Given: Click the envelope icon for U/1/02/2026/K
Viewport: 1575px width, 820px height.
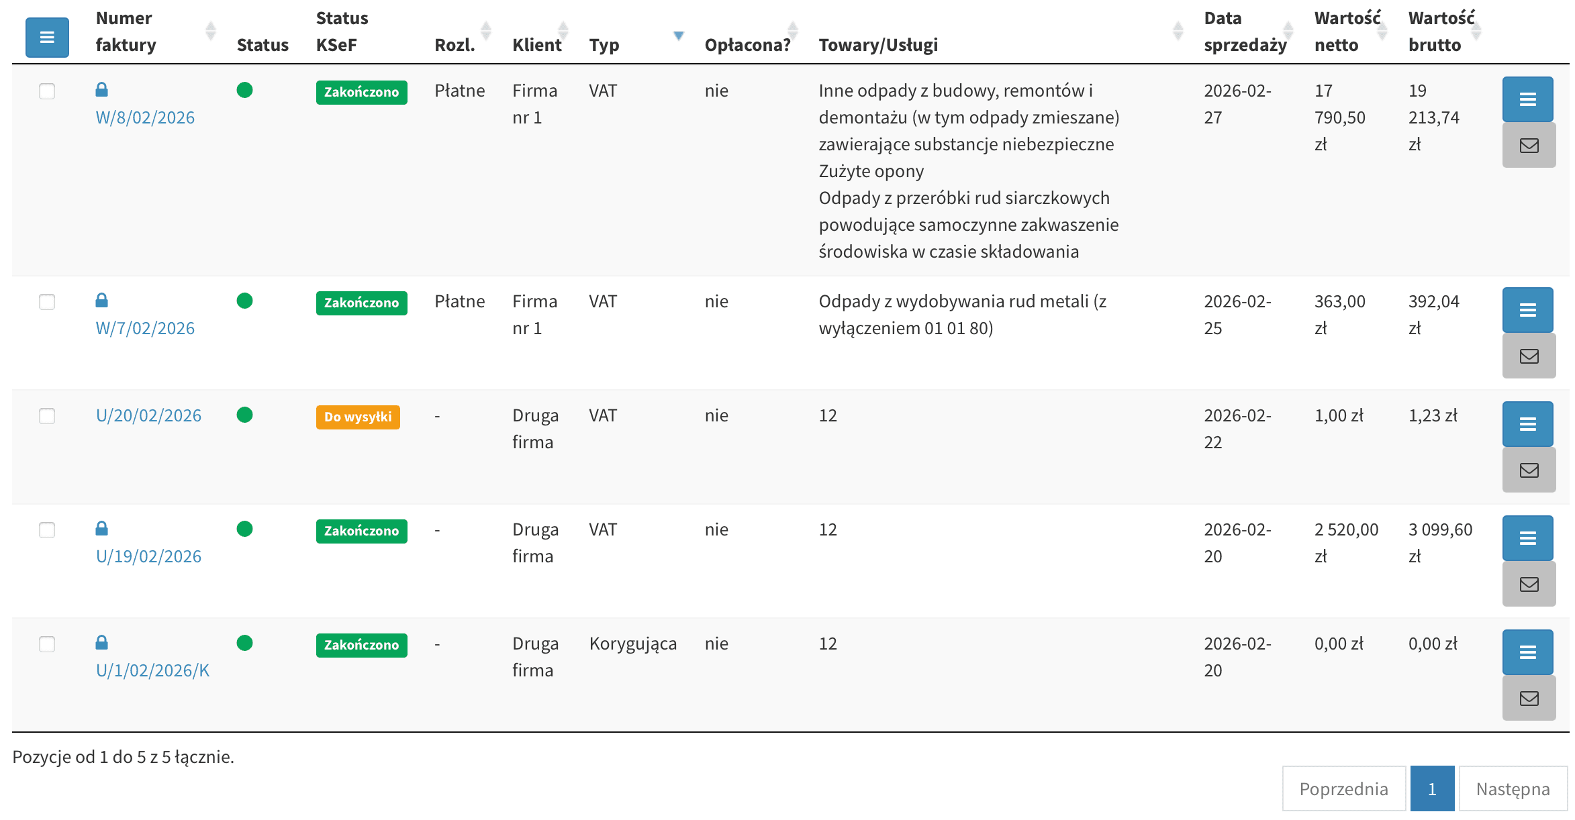Looking at the screenshot, I should 1528,698.
